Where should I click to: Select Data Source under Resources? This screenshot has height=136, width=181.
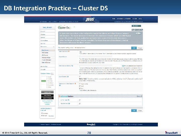pyautogui.click(x=48, y=50)
